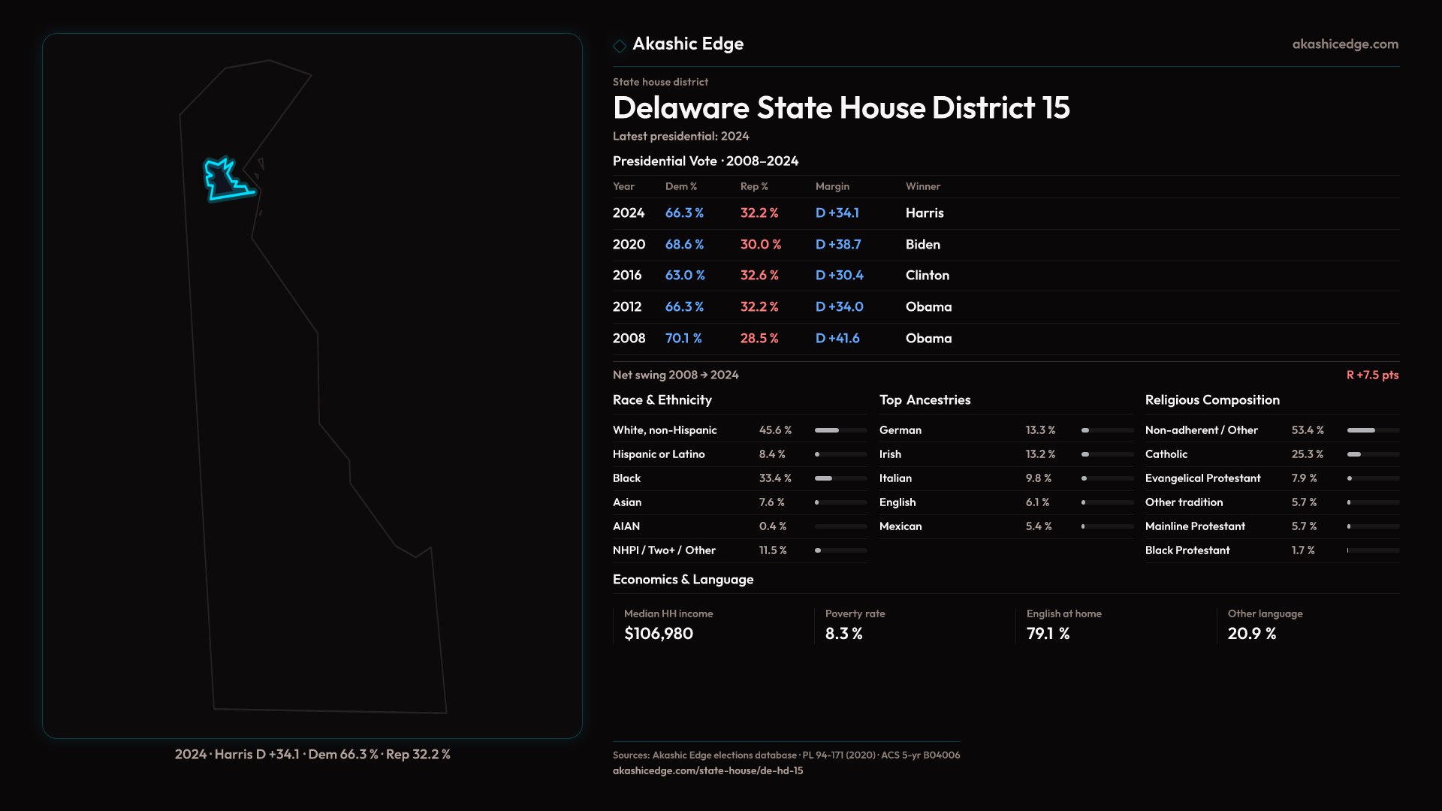Click the Akashic Edge diamond logo icon
This screenshot has height=811, width=1442.
[620, 46]
